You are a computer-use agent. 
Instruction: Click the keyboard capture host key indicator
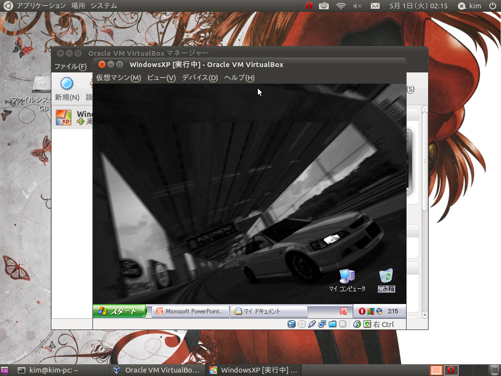coord(367,324)
